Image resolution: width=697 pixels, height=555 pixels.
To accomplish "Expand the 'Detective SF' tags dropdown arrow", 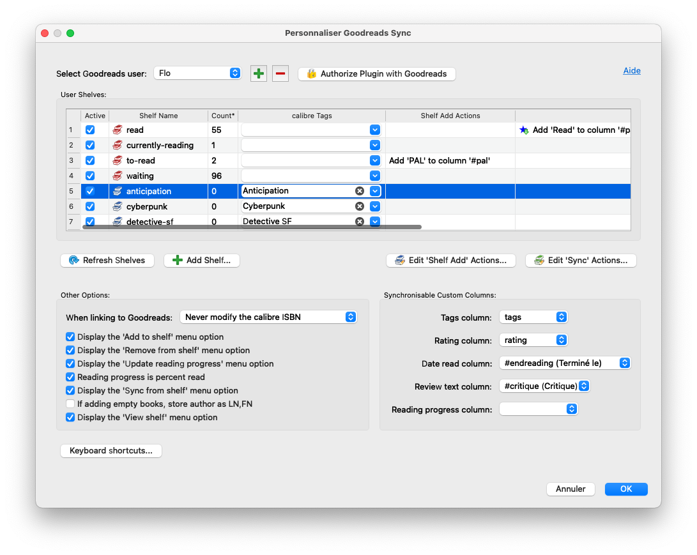I will point(375,221).
